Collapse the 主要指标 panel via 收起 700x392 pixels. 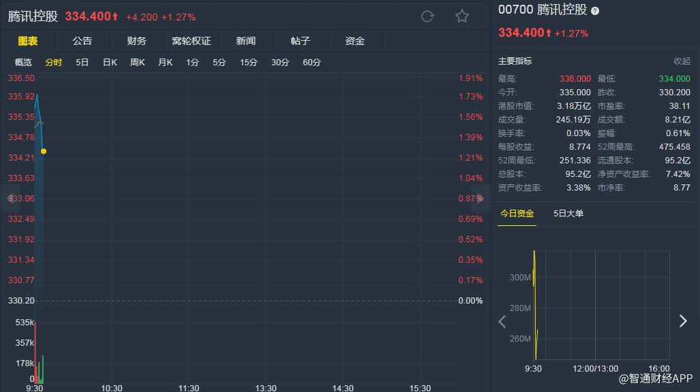coord(682,61)
